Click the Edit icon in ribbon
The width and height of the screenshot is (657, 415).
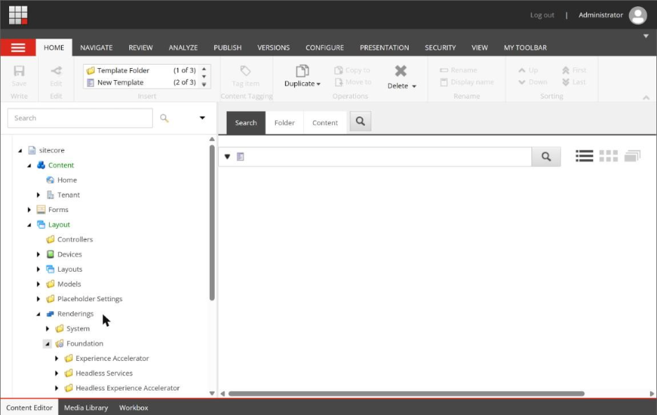(56, 70)
